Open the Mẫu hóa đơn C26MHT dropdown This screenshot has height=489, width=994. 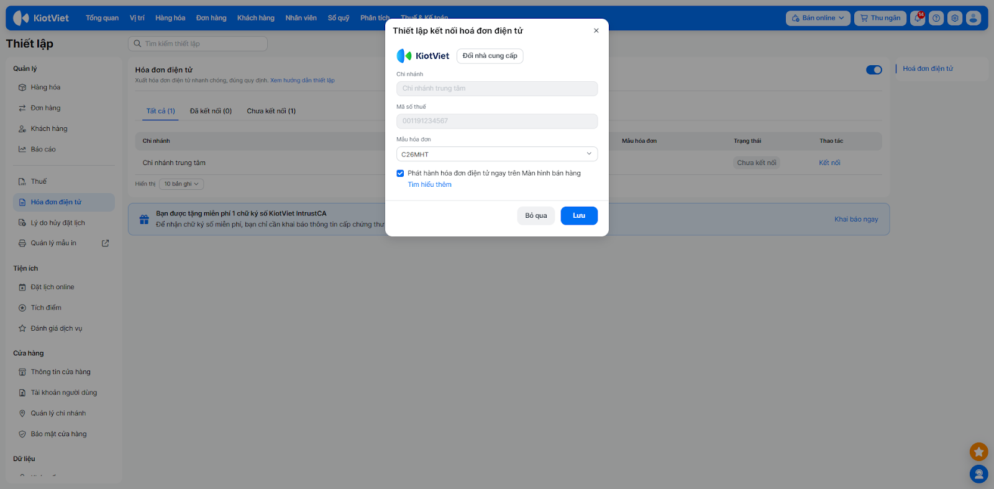point(497,154)
